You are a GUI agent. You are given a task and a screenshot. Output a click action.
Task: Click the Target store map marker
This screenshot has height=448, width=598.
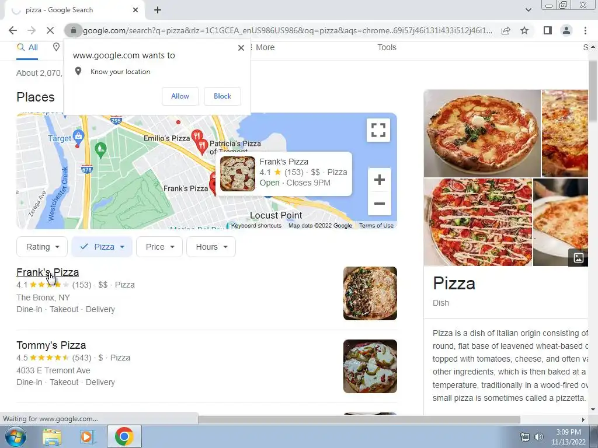click(x=79, y=135)
